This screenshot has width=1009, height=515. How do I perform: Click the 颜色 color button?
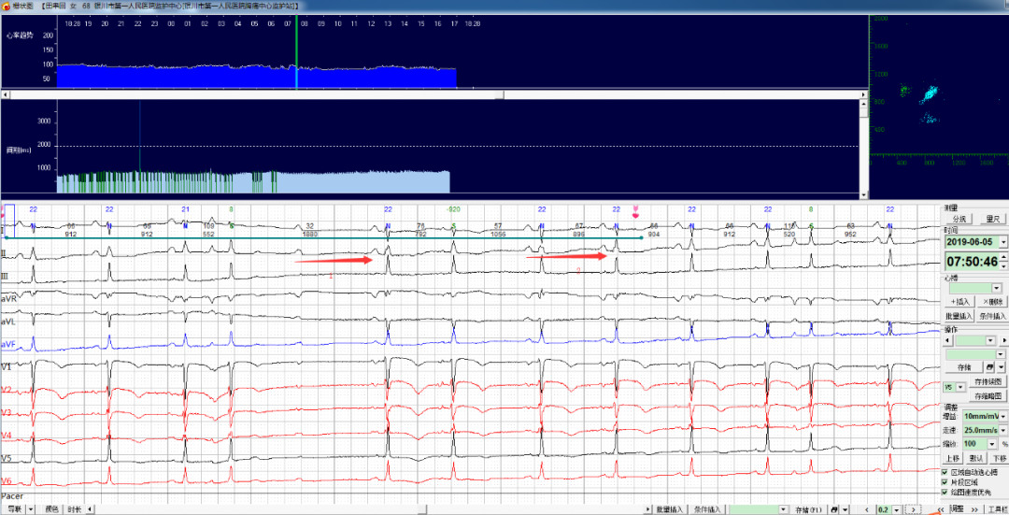(52, 509)
